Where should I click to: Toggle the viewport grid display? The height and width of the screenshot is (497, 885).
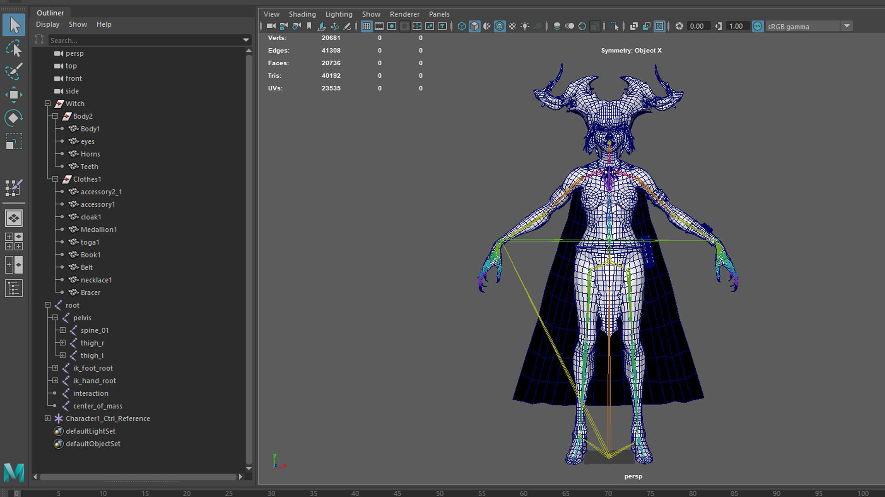click(366, 26)
